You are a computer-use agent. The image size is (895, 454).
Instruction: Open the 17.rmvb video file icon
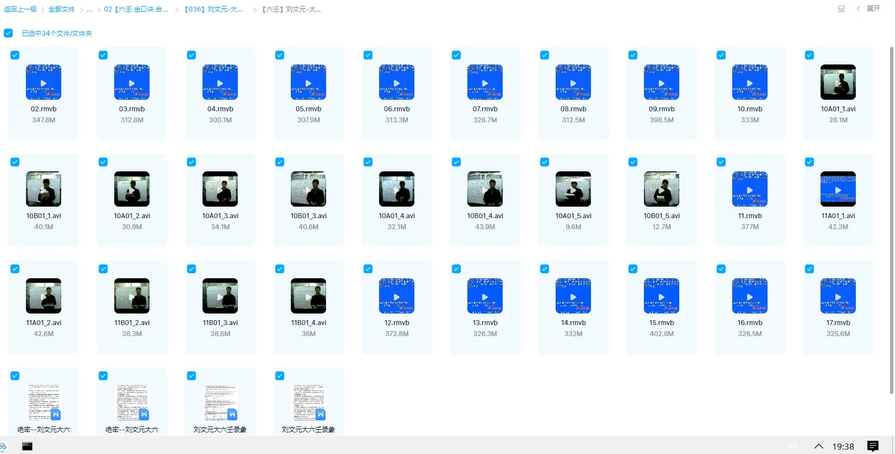838,296
